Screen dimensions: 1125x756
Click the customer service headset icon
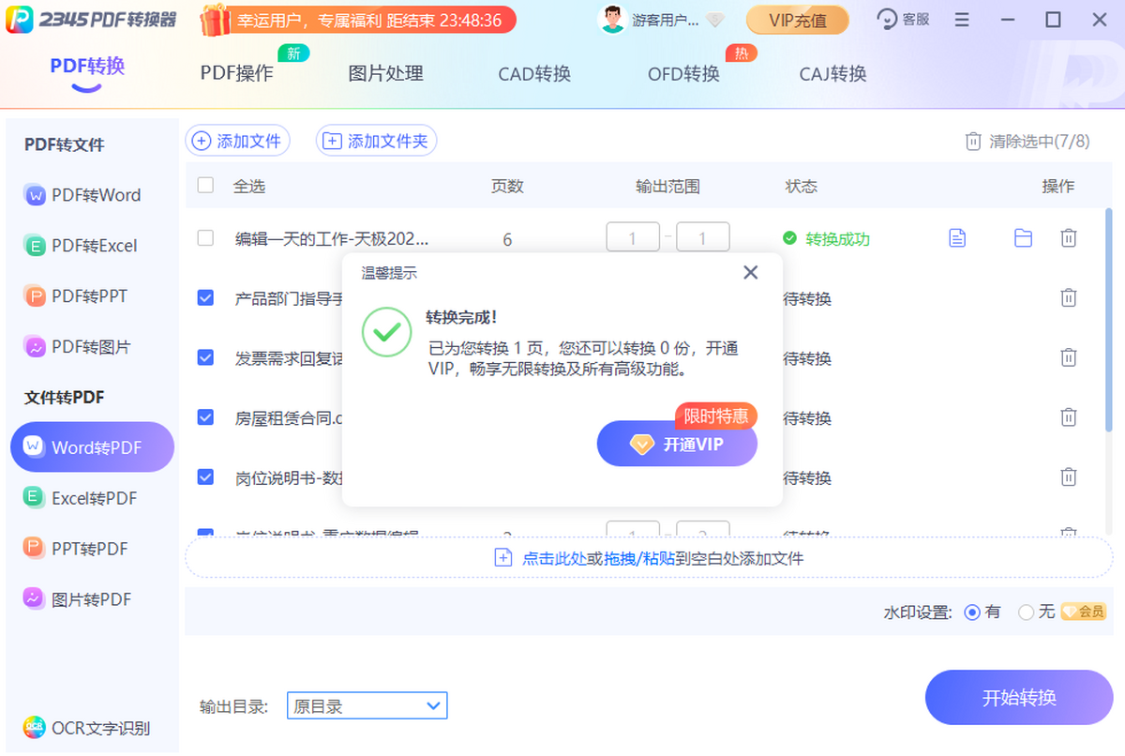[887, 20]
